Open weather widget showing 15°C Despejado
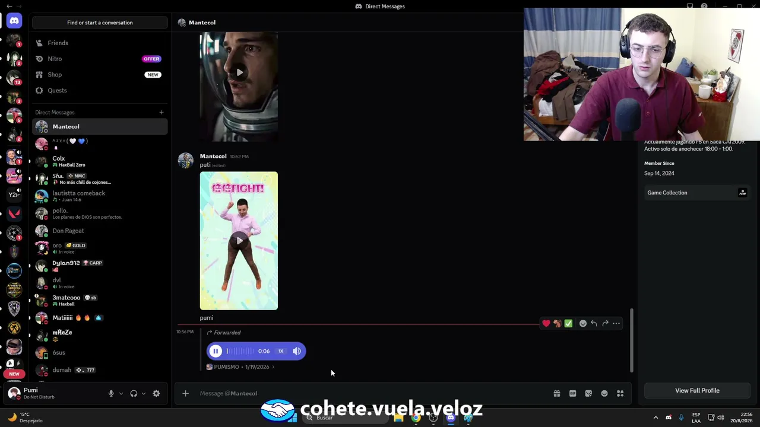The image size is (760, 427). (x=26, y=418)
